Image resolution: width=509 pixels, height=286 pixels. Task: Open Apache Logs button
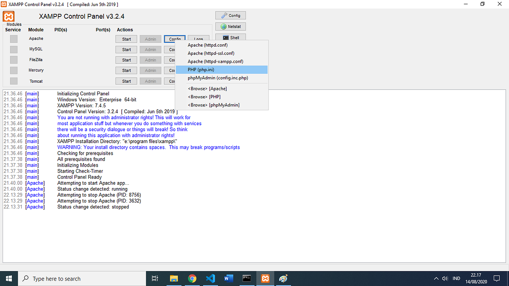[199, 38]
